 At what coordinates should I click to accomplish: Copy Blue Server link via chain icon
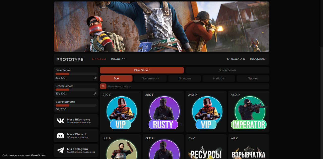(x=95, y=78)
